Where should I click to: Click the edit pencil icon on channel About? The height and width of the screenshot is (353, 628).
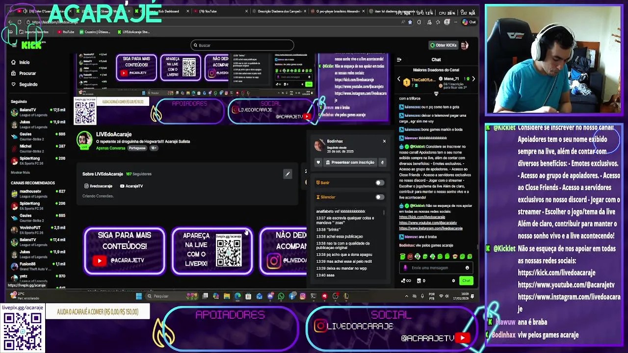click(288, 174)
